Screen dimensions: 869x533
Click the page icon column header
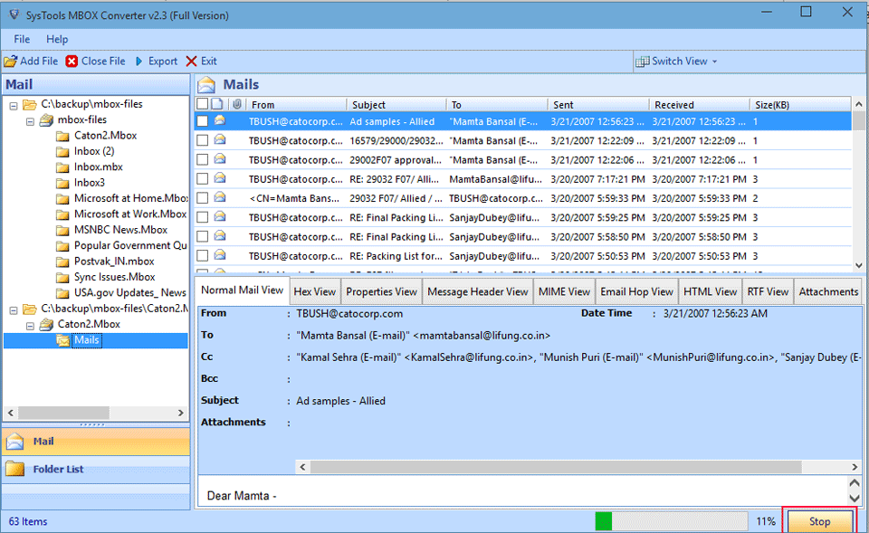tap(217, 104)
